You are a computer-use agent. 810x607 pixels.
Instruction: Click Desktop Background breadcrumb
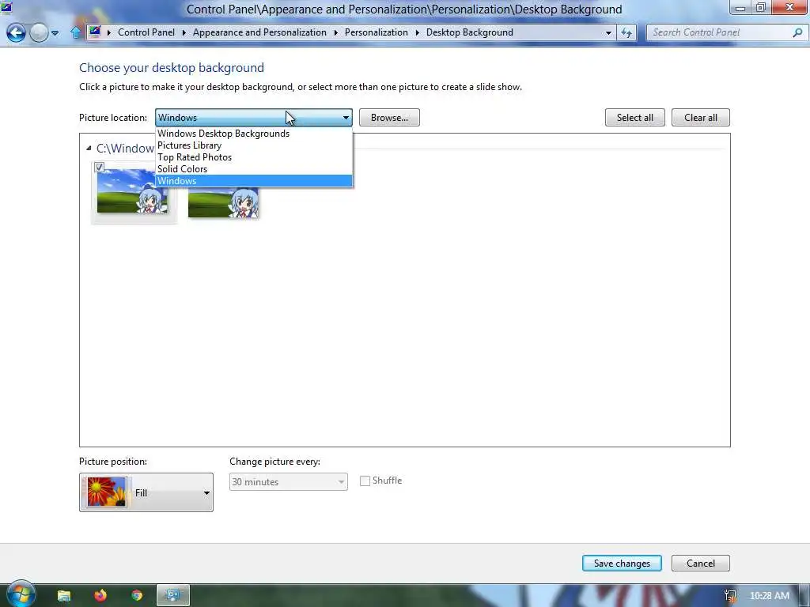tap(470, 32)
